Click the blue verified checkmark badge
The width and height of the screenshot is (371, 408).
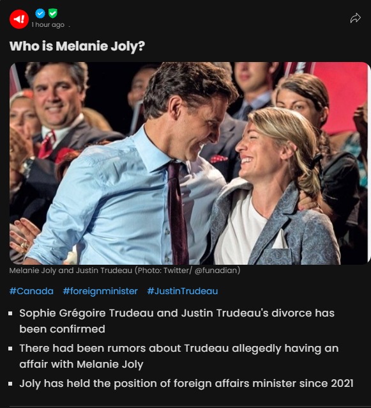point(40,13)
